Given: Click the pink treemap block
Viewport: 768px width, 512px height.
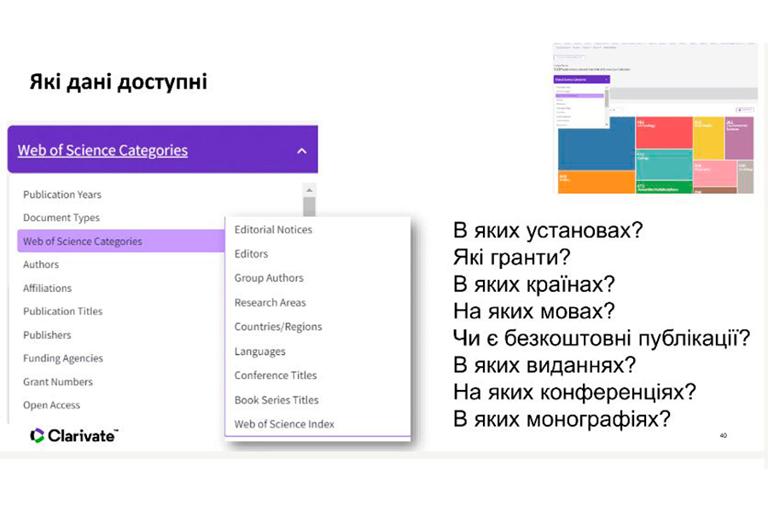Looking at the screenshot, I should point(714,173).
